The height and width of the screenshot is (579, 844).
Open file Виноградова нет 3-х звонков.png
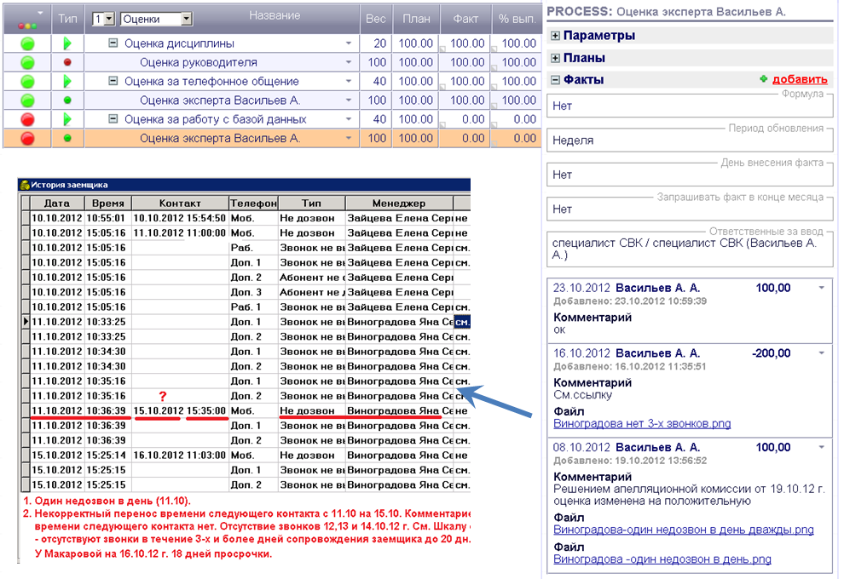pos(642,424)
